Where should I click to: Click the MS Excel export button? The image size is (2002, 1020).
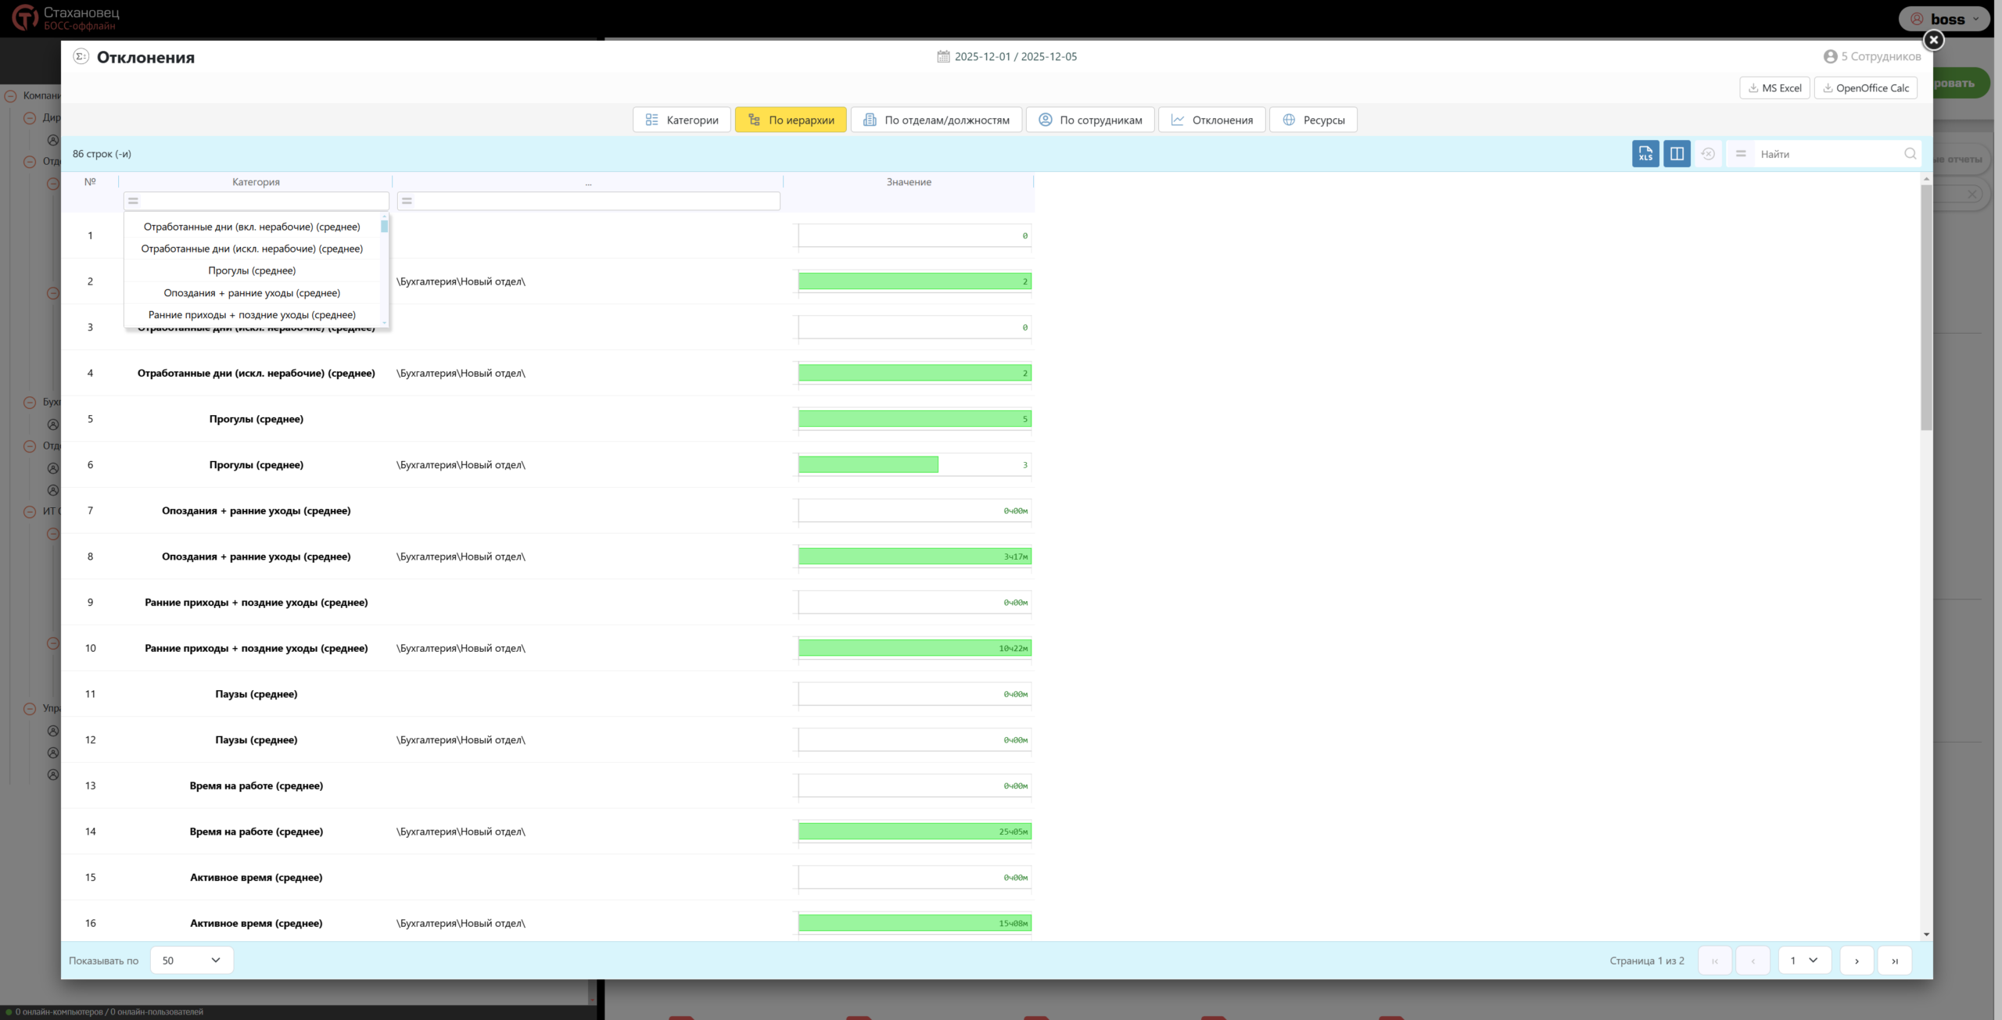point(1774,88)
